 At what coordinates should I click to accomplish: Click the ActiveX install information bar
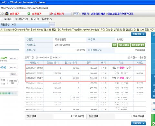[x=77, y=30]
